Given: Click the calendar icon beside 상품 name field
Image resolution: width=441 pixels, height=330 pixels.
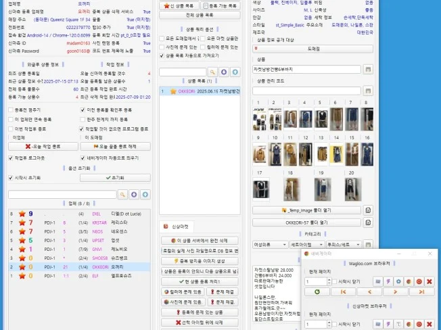Looking at the screenshot, I should point(368,69).
